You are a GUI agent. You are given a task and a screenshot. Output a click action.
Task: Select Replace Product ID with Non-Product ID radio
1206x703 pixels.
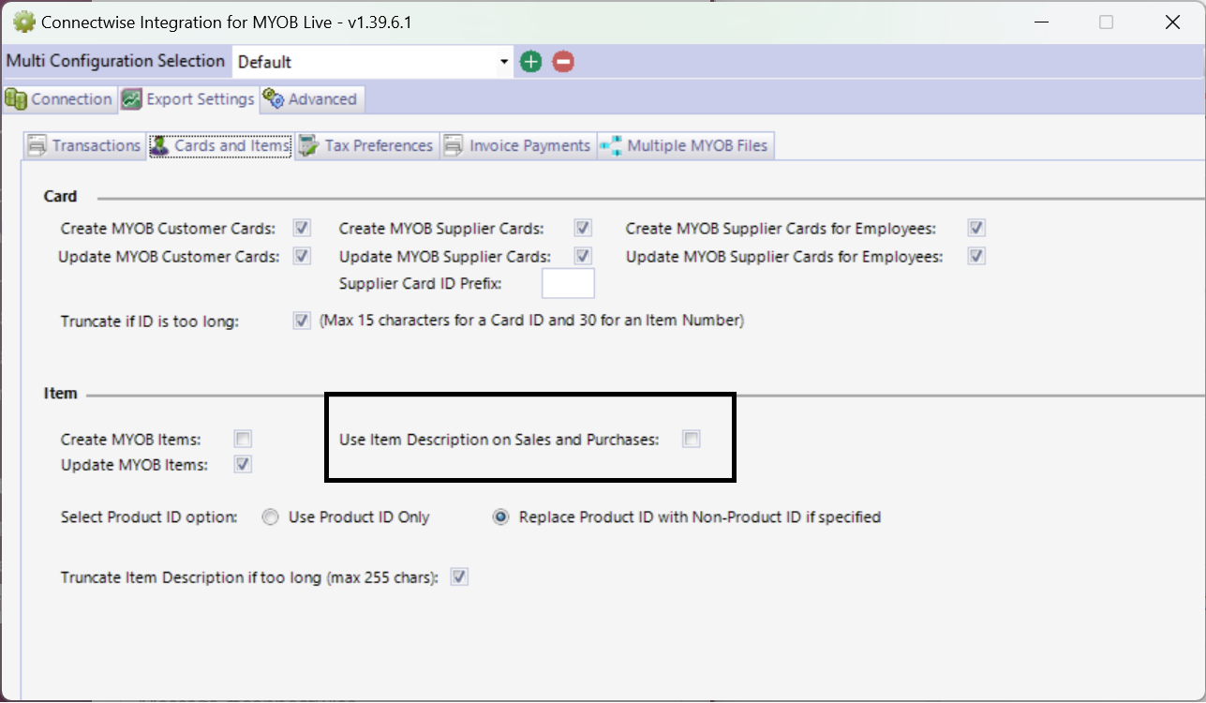[501, 516]
